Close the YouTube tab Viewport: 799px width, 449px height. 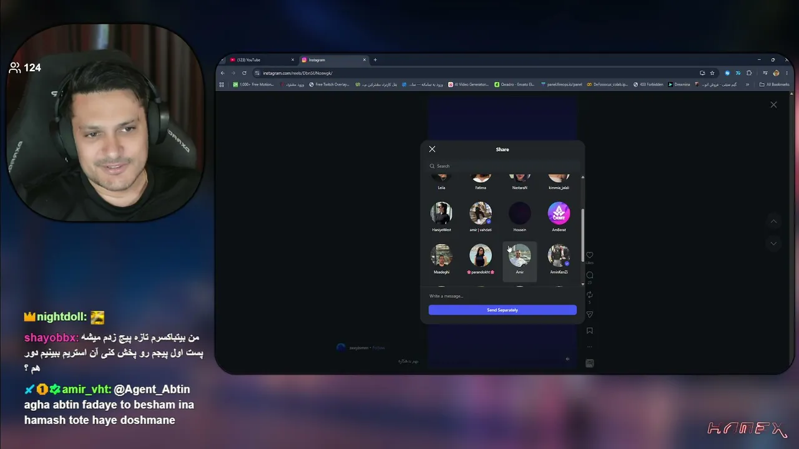tap(292, 60)
